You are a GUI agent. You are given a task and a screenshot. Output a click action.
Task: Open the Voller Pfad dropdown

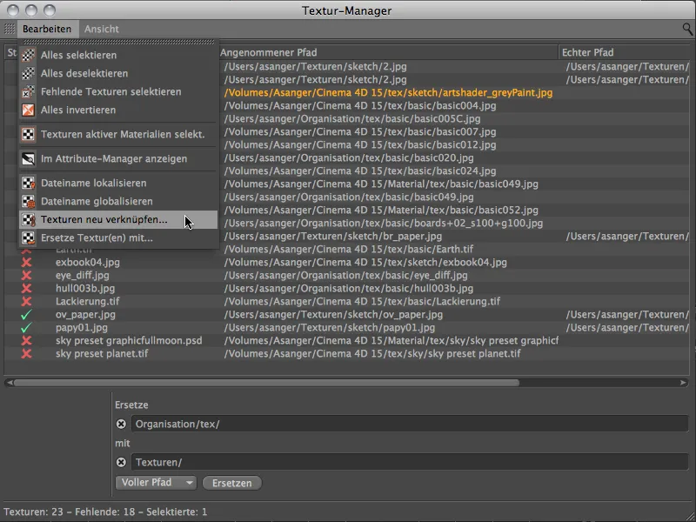[x=156, y=483]
